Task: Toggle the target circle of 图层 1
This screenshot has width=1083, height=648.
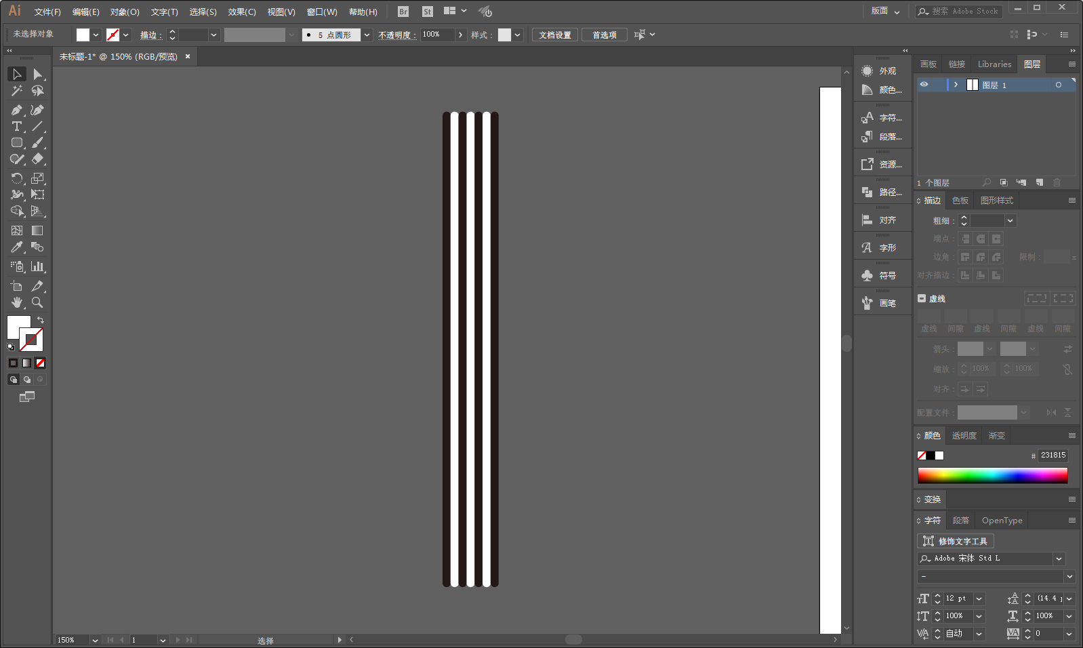Action: click(x=1059, y=85)
